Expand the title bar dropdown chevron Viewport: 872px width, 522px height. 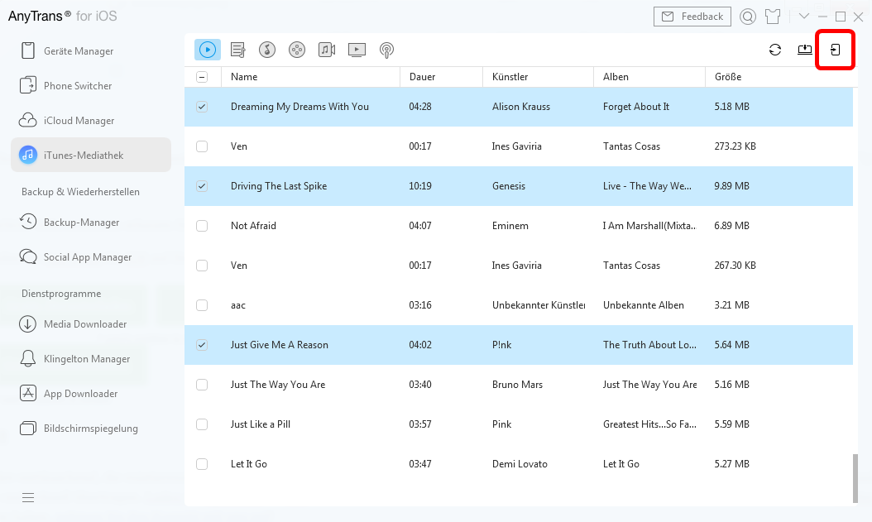pyautogui.click(x=803, y=17)
